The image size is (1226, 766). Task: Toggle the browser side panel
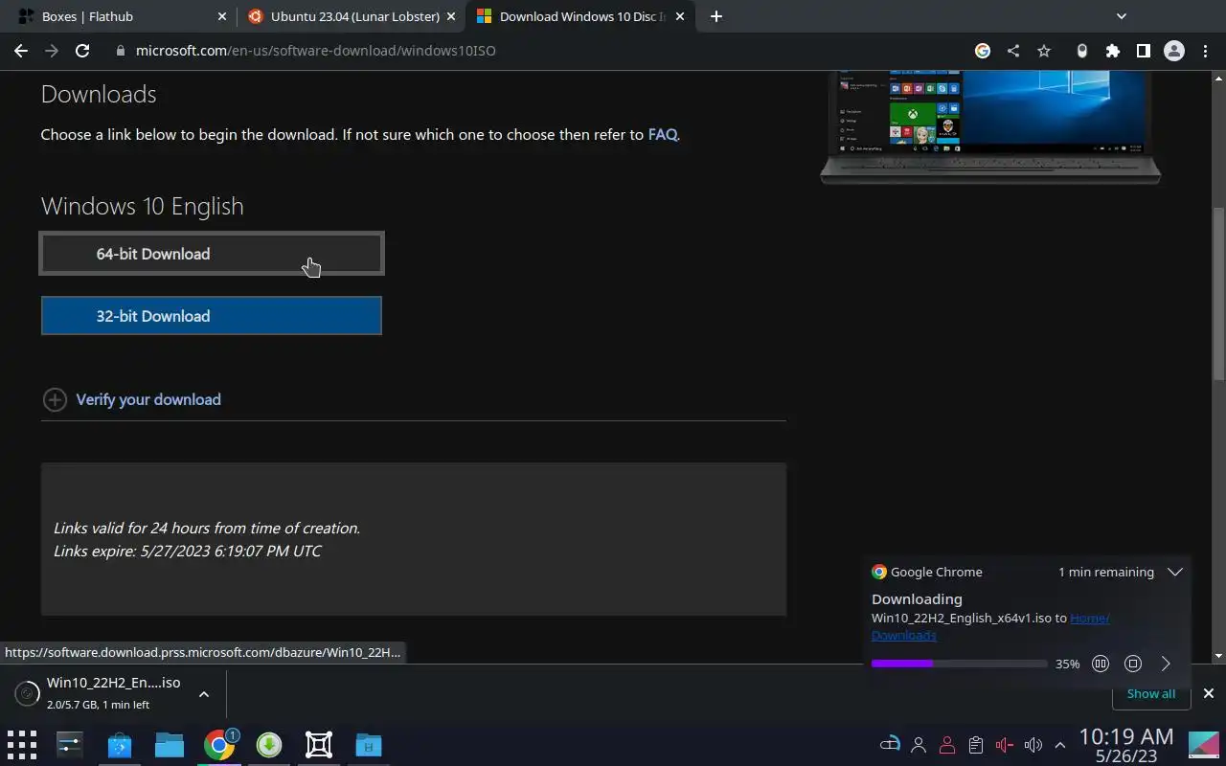tap(1144, 51)
